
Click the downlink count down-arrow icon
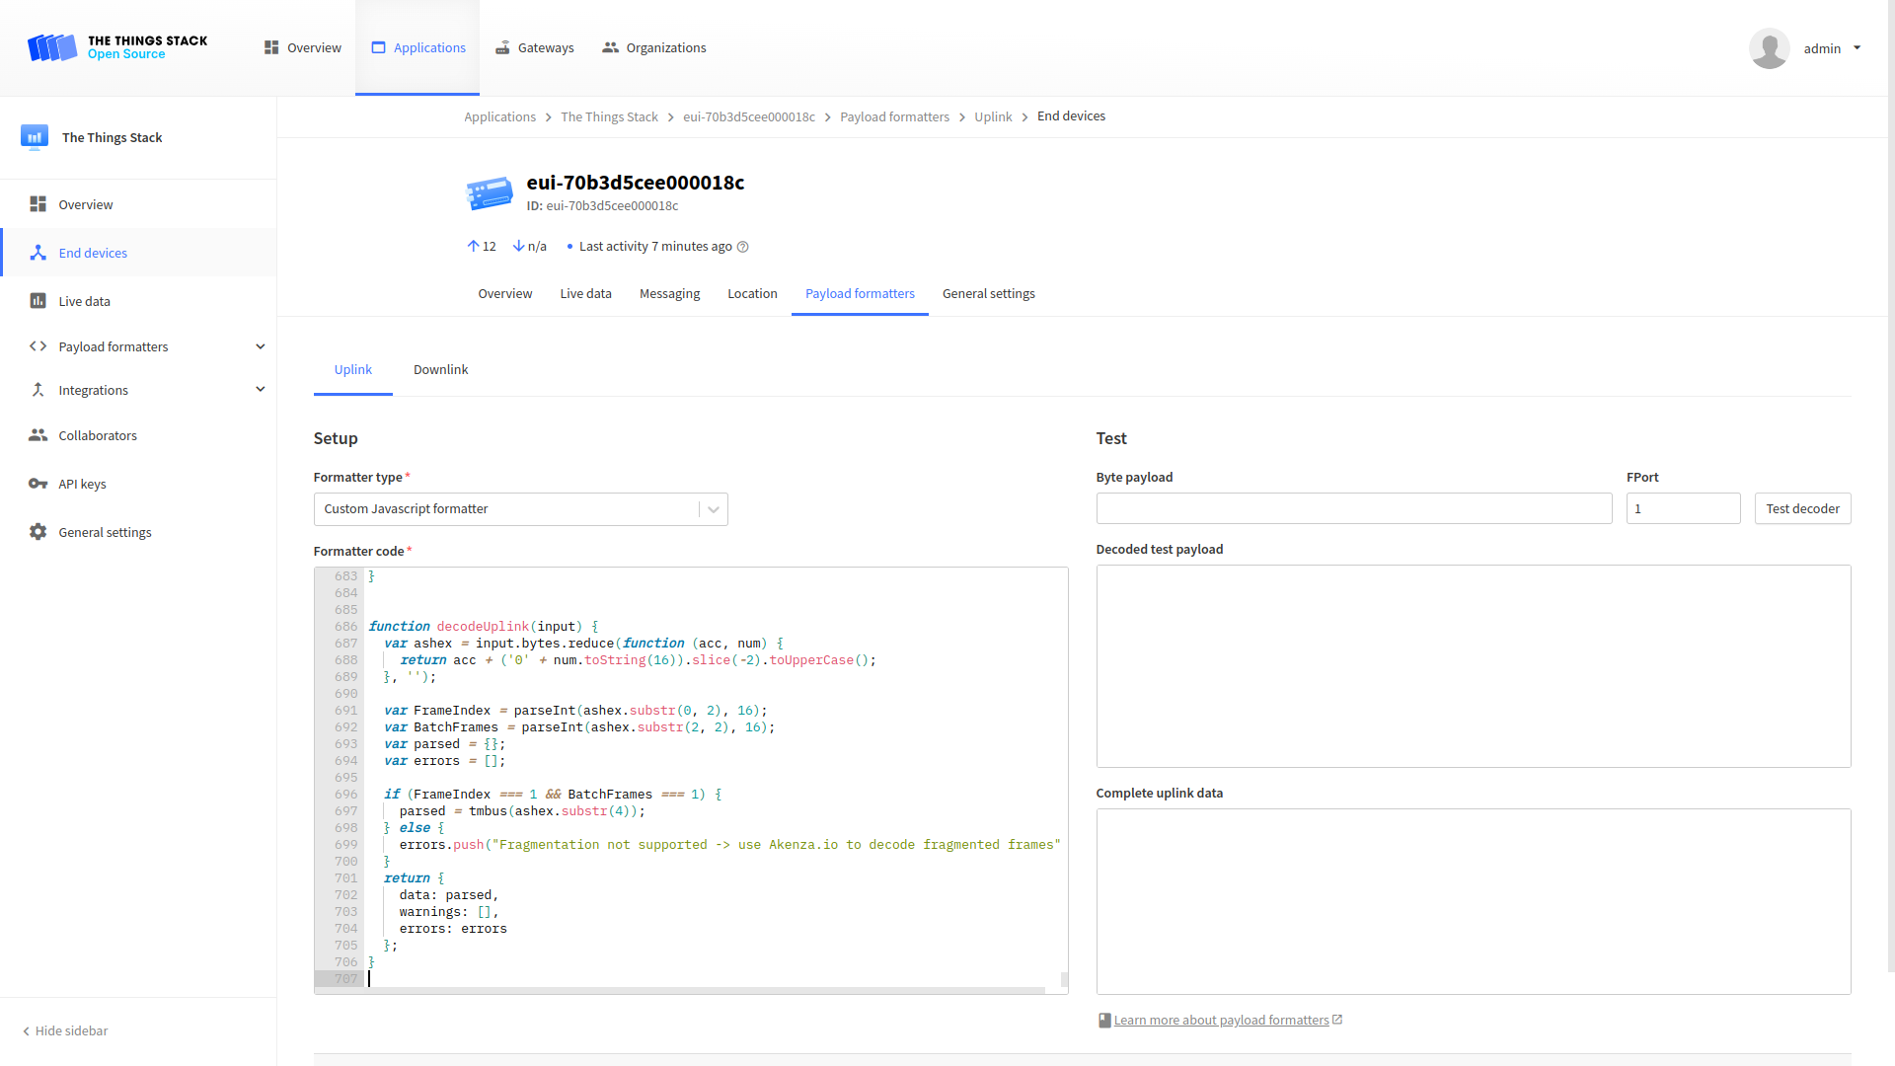[518, 246]
